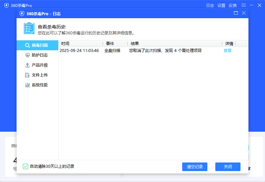
Task: Open 设置 in the top menu
Action: tap(221, 6)
